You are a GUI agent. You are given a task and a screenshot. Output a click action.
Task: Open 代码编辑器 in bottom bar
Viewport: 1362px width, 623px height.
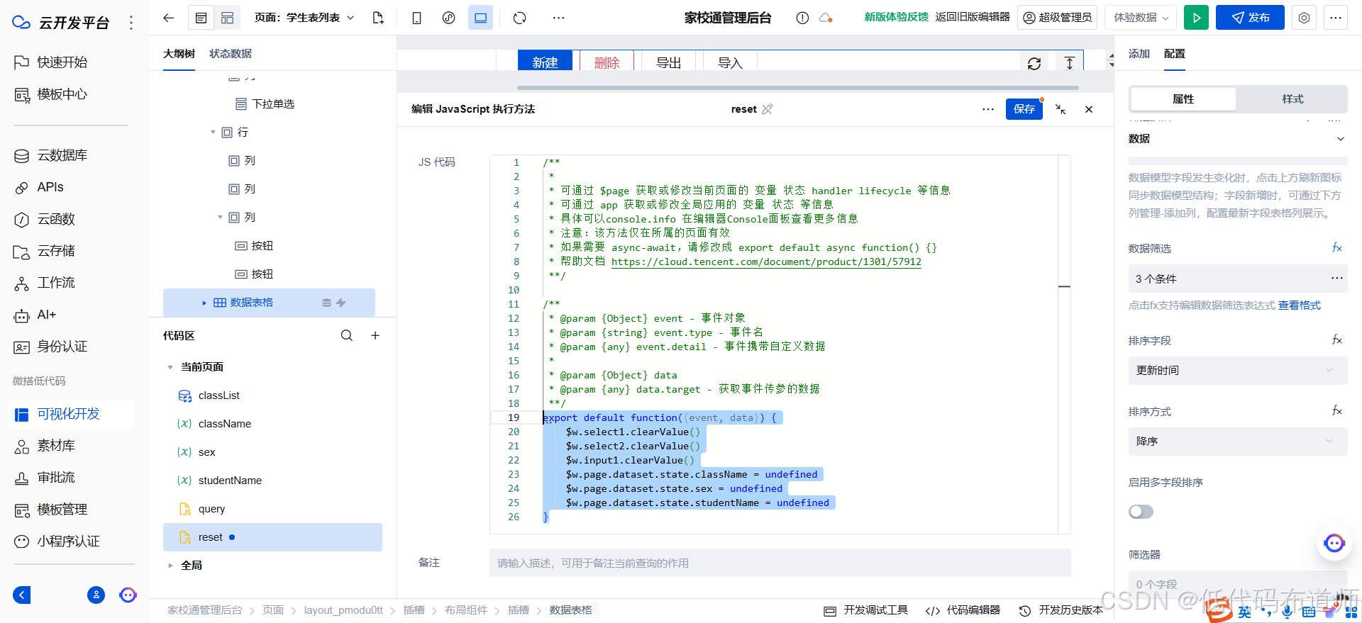pyautogui.click(x=963, y=610)
